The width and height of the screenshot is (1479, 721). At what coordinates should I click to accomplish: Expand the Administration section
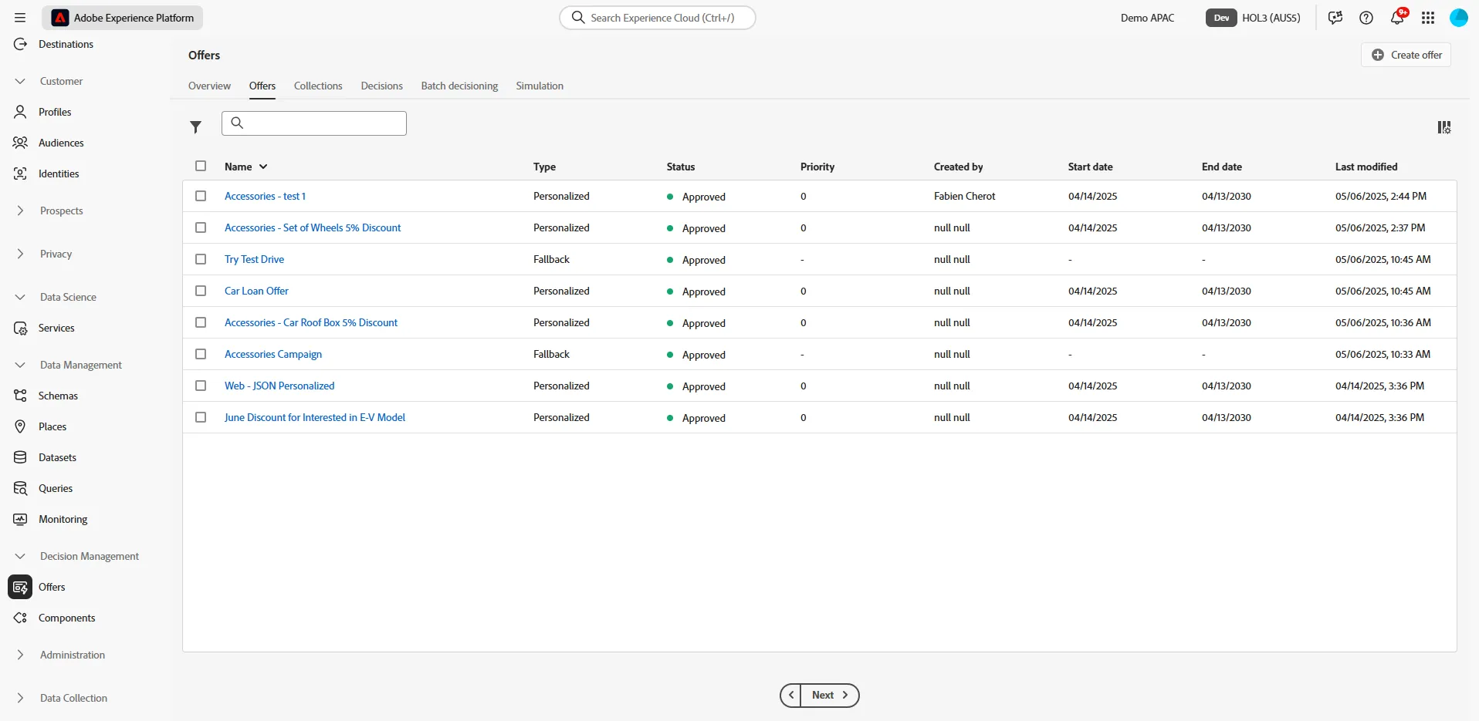click(x=20, y=655)
